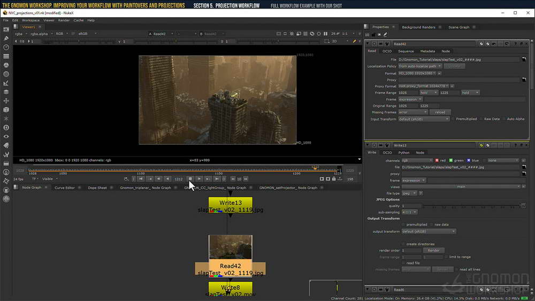Click the browse folder icon beside Write13 file path
The height and width of the screenshot is (301, 535).
(x=524, y=167)
